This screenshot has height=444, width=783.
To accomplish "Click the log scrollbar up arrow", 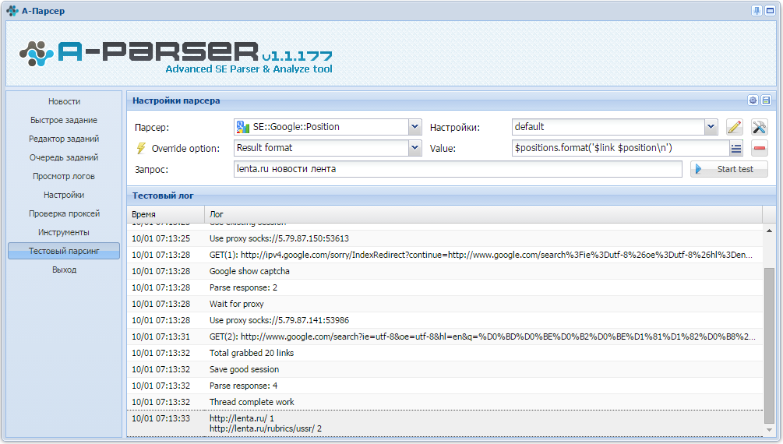I will (x=769, y=231).
